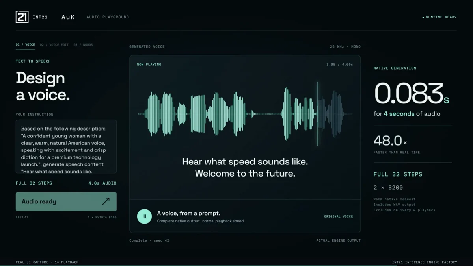Click the FASTER THAN REAL TIME label

tap(397, 152)
